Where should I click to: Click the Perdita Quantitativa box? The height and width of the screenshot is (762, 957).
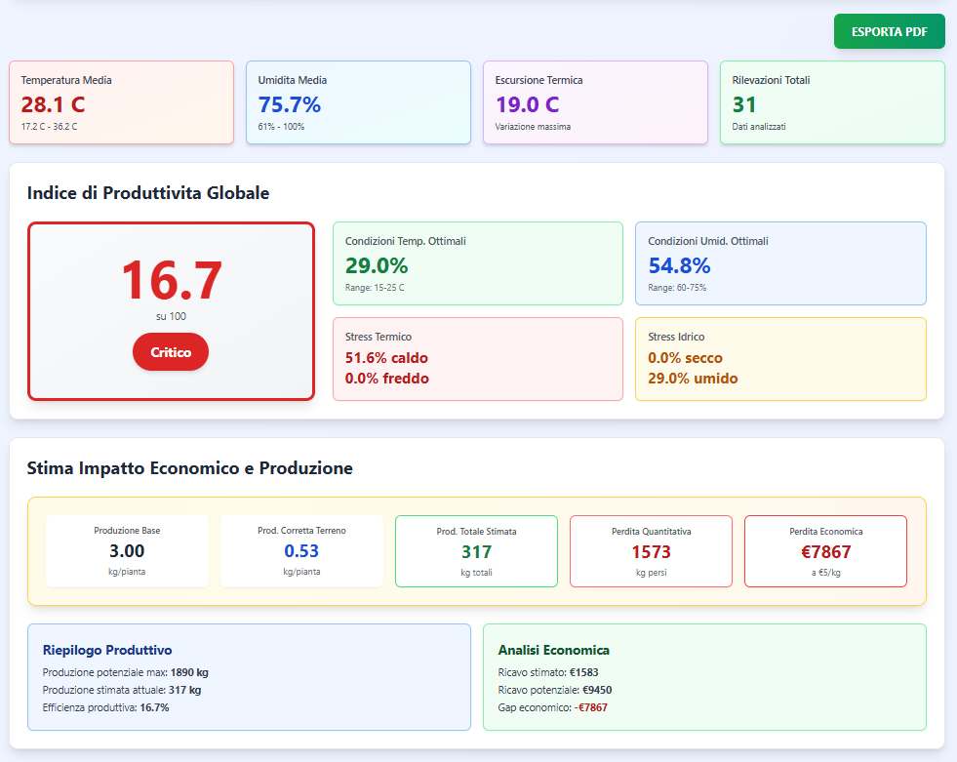[651, 551]
